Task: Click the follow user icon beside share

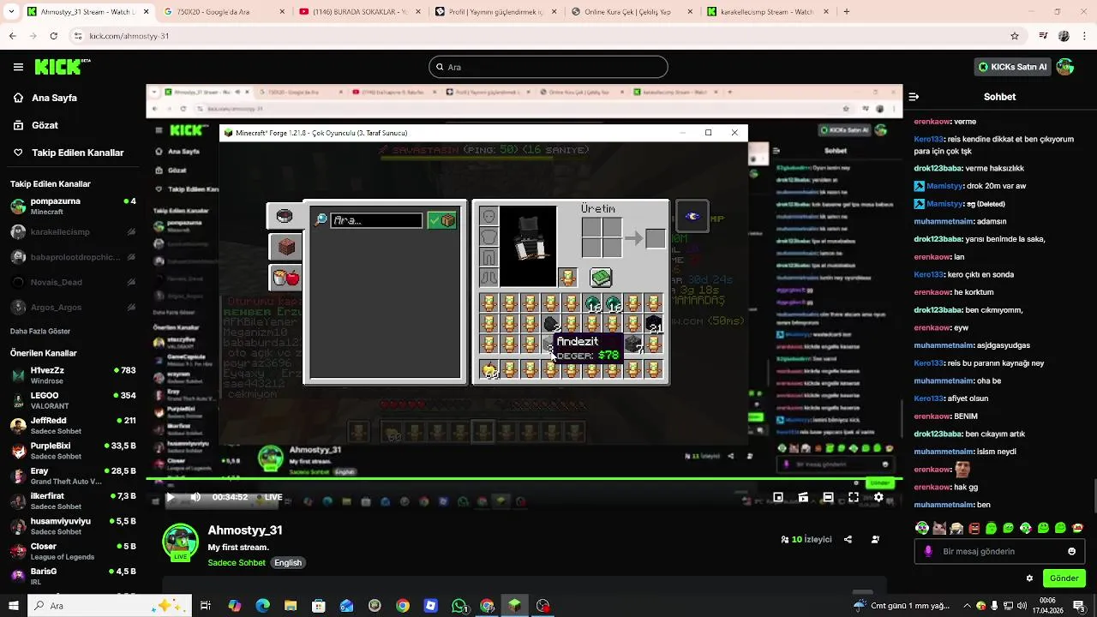Action: [875, 540]
